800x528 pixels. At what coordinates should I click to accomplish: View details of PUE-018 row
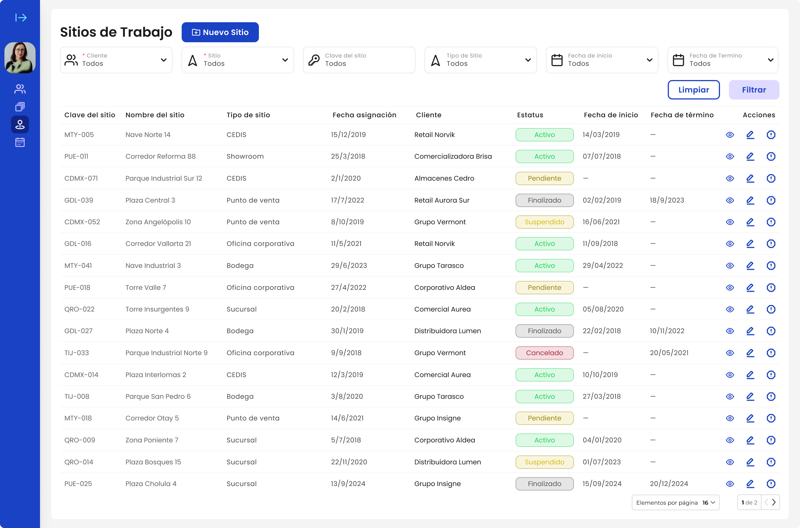coord(730,288)
